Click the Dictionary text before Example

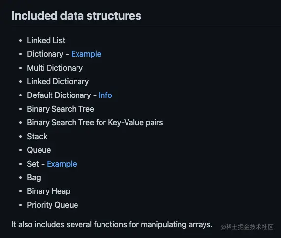(45, 54)
